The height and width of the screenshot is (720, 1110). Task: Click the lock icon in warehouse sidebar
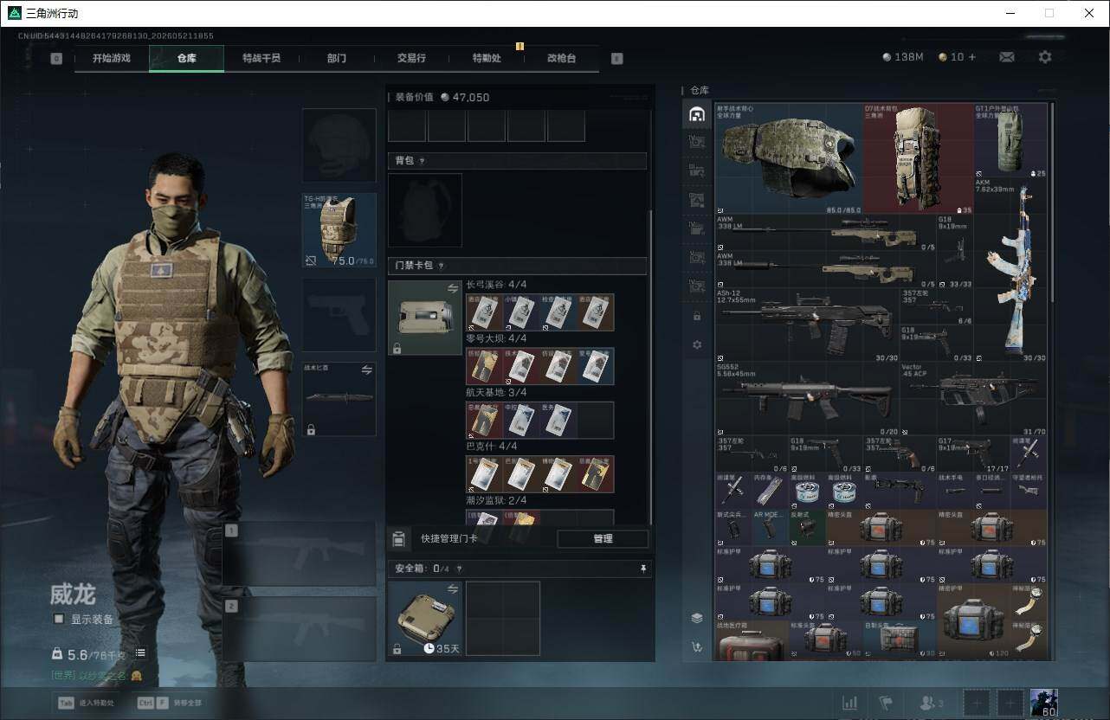pos(697,317)
